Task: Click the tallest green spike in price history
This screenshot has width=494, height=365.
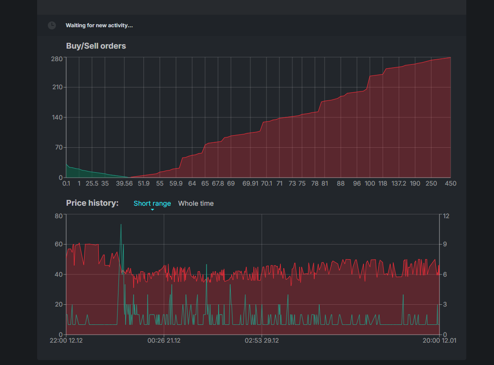Action: [121, 225]
